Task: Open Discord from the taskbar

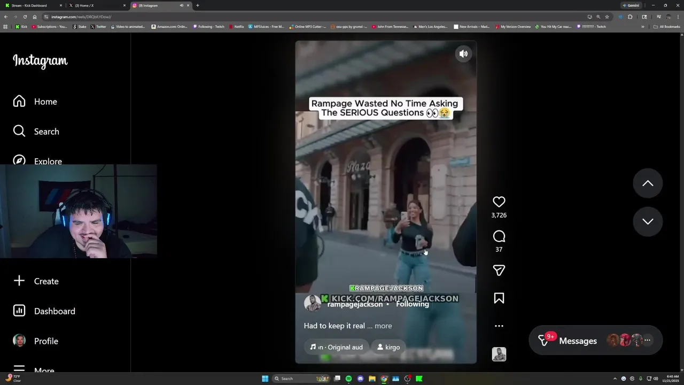Action: pos(360,379)
